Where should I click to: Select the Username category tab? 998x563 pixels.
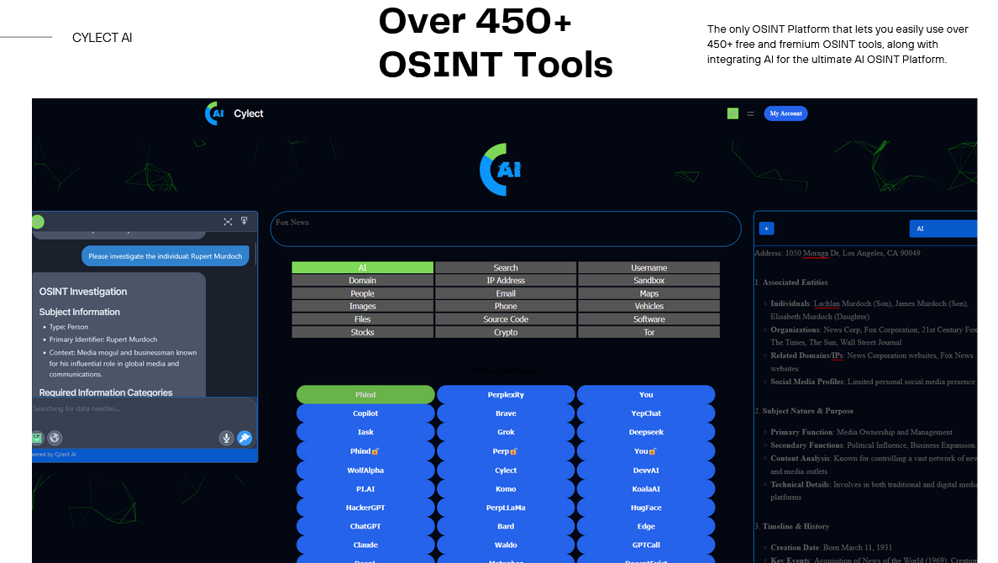pos(649,267)
